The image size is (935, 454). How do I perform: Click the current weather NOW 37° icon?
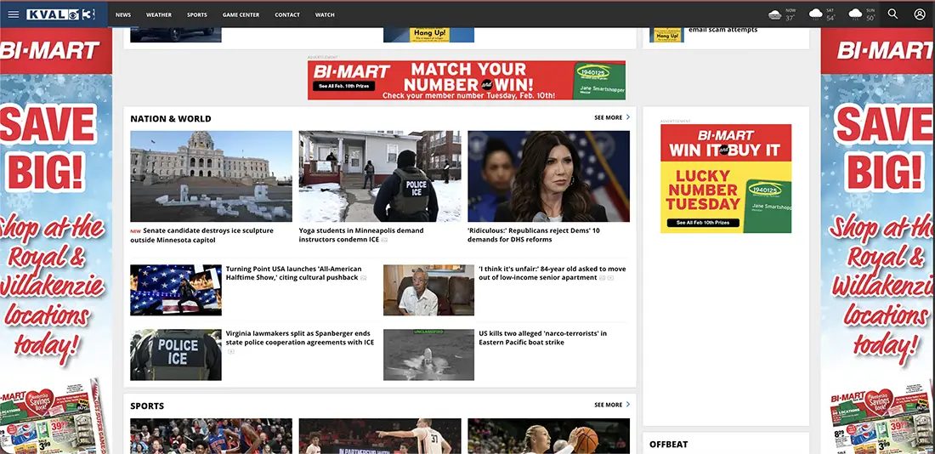point(775,15)
